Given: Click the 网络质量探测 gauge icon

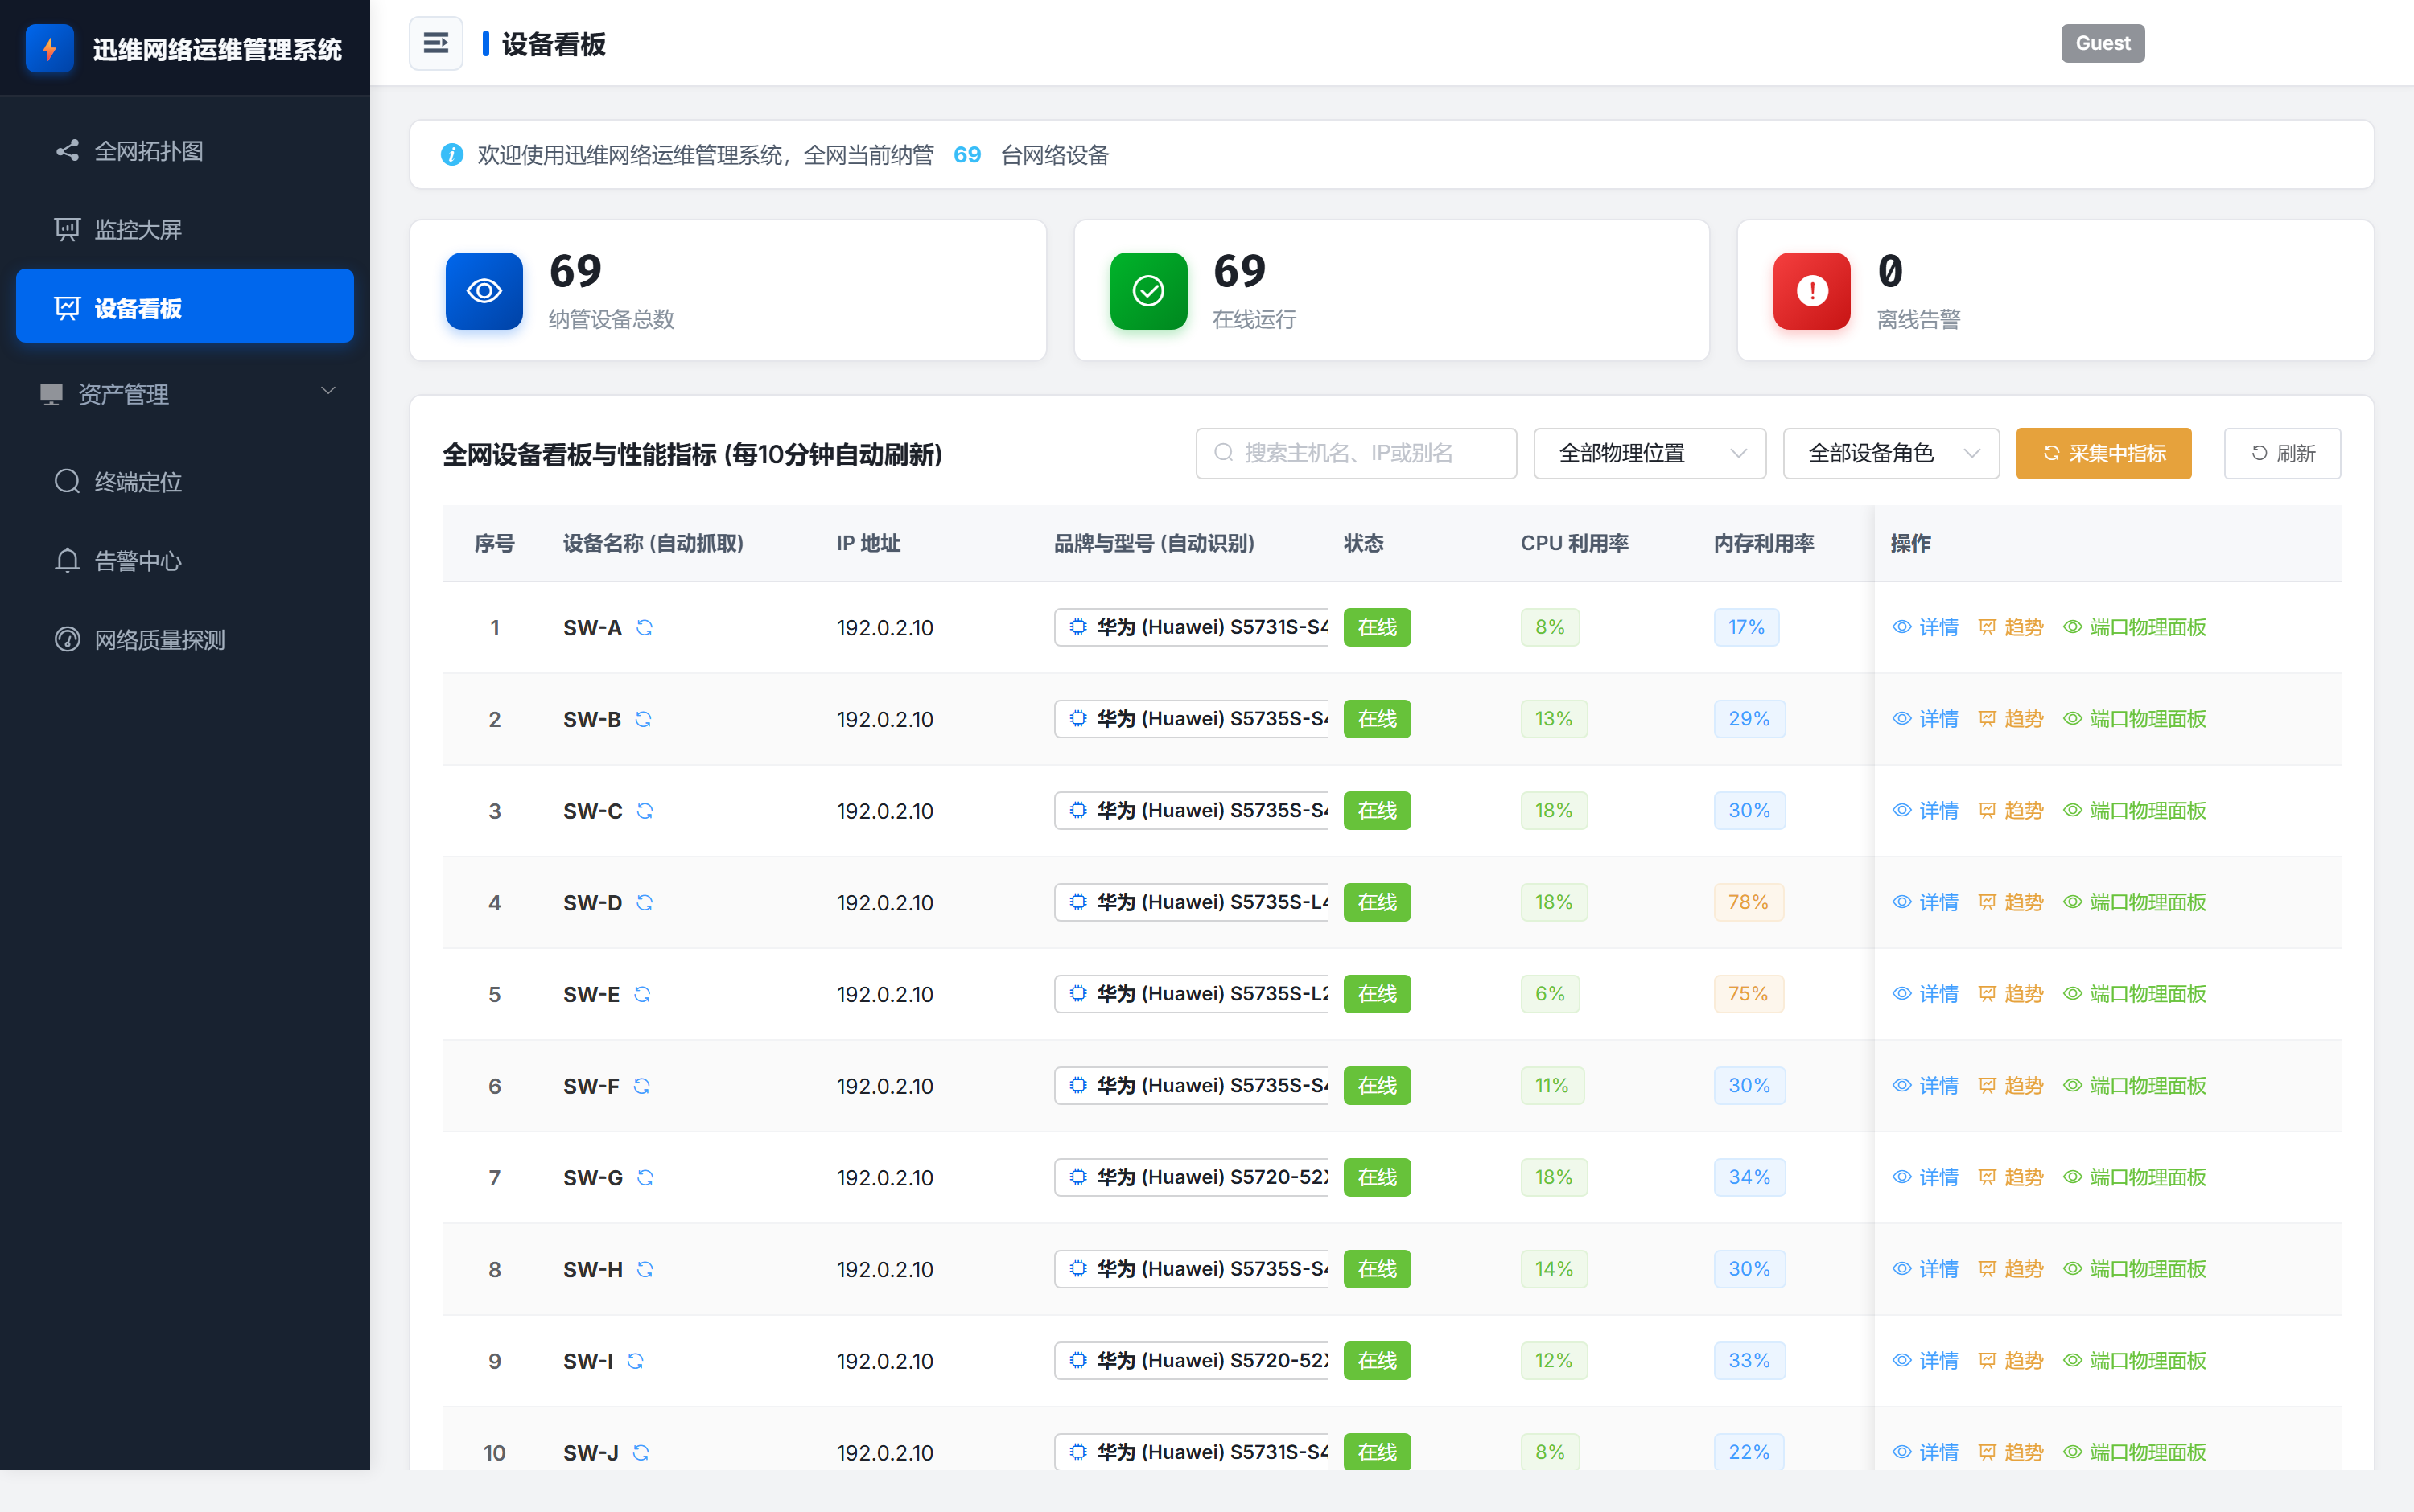Looking at the screenshot, I should pos(67,640).
